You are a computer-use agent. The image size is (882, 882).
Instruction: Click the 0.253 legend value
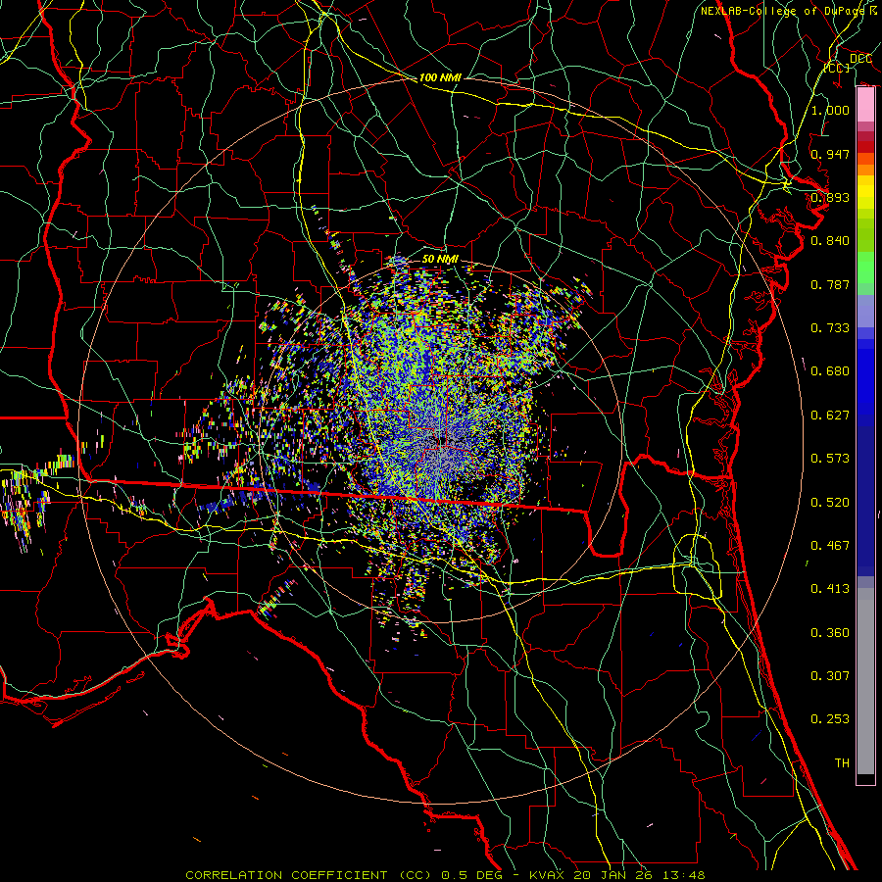(x=830, y=719)
